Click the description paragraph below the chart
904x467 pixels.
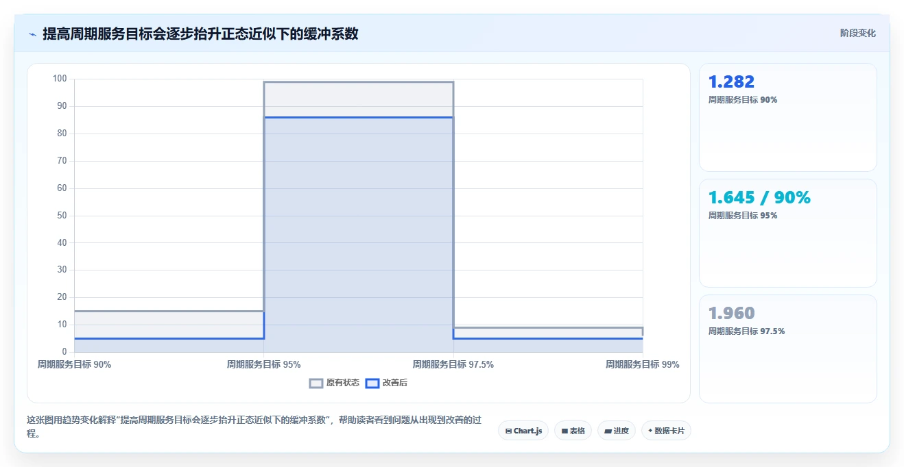(254, 427)
